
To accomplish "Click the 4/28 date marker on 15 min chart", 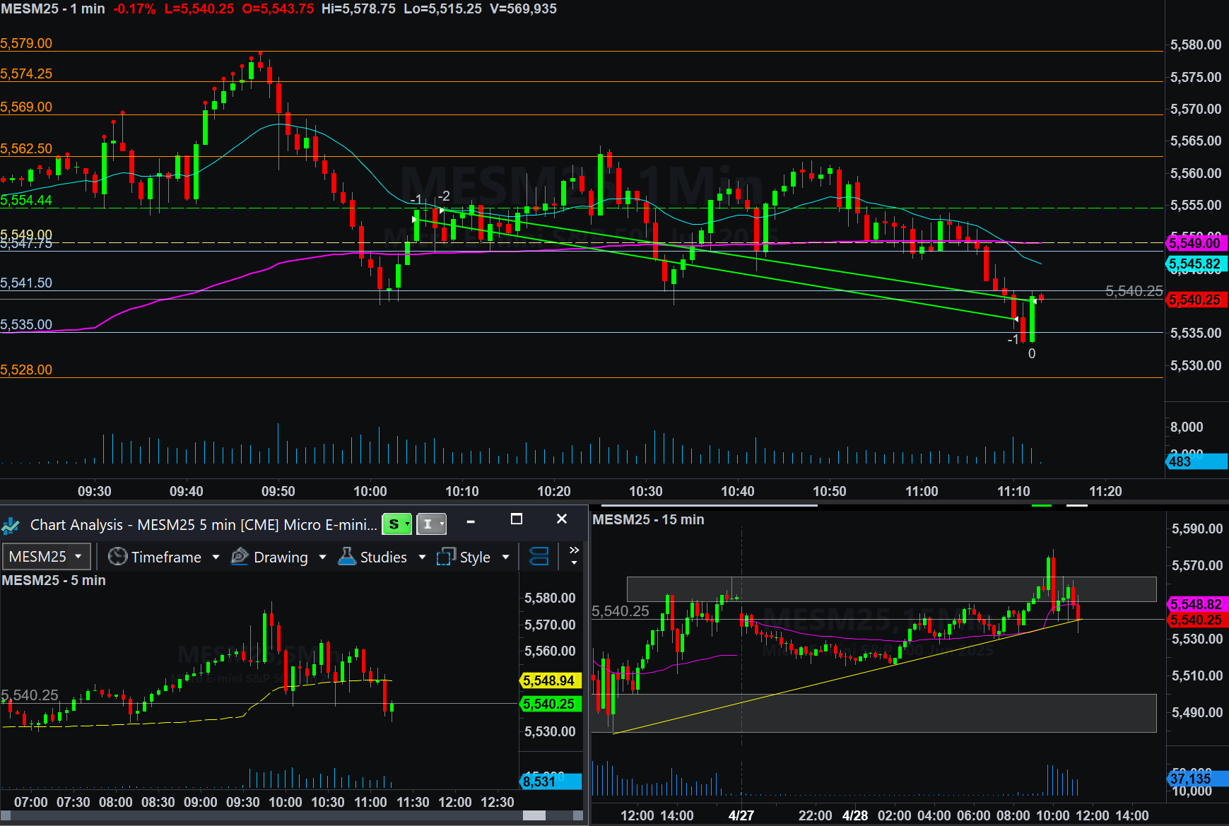I will tap(855, 815).
